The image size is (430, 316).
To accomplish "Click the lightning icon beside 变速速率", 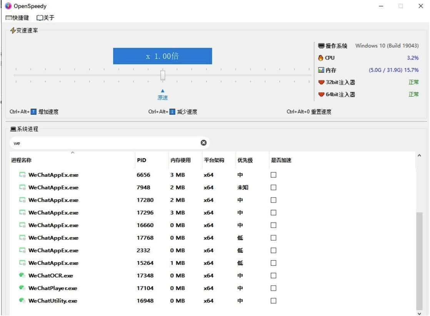I will 13,30.
